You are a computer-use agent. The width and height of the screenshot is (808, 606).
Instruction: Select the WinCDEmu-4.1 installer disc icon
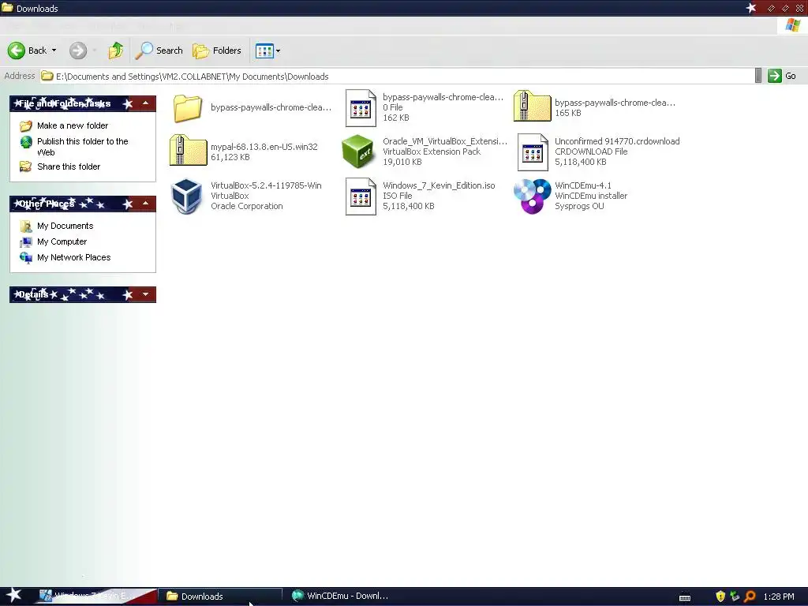[x=533, y=196]
